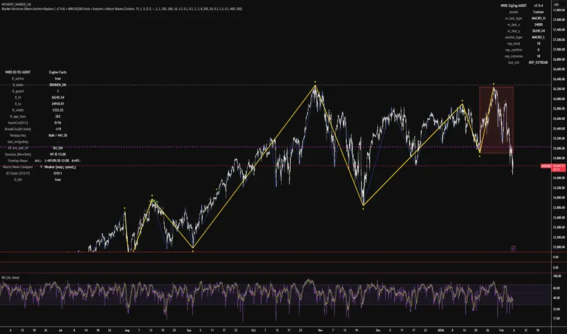Click the rep_confirm row label
Screen dimensions: 567x334
[x=513, y=50]
